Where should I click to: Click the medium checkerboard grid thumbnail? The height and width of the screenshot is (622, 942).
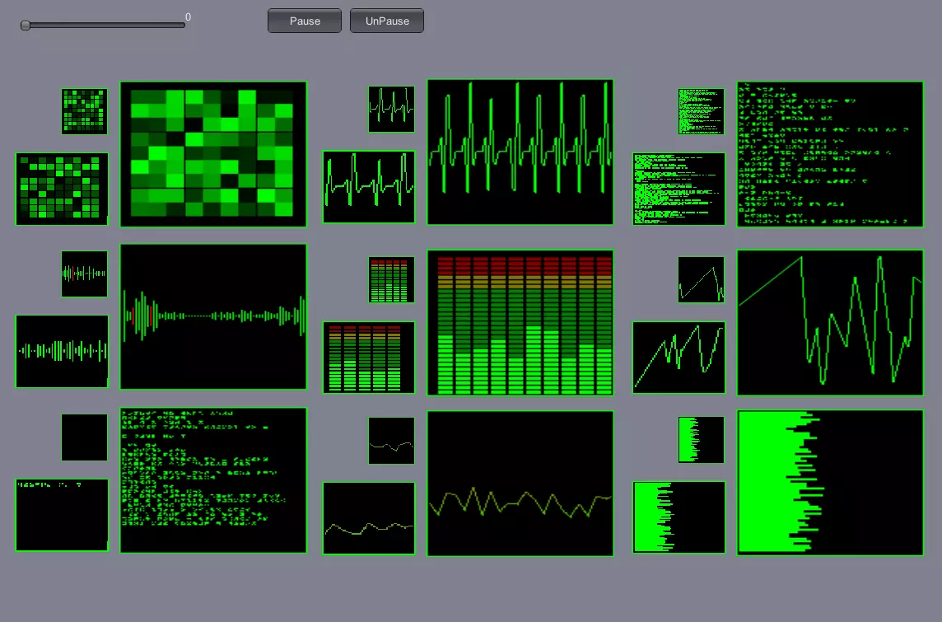62,189
